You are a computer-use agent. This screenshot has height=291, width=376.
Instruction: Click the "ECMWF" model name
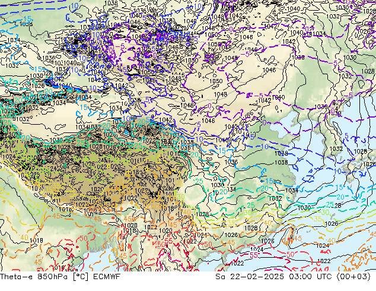click(106, 276)
